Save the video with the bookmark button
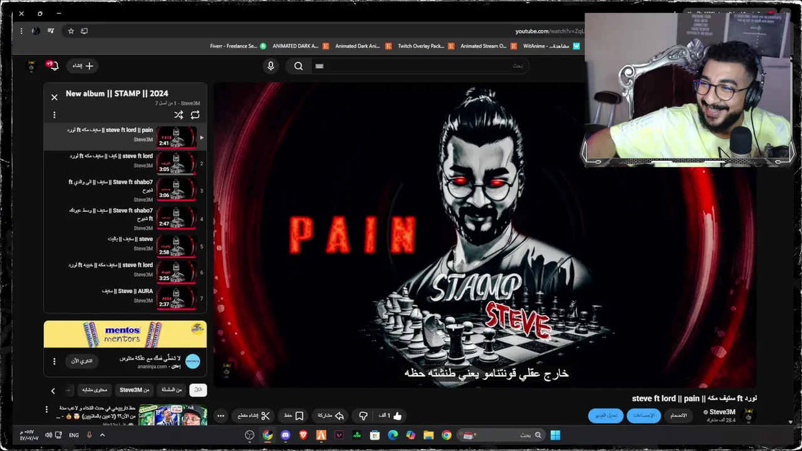Screen dimensions: 802x451 tap(294, 416)
